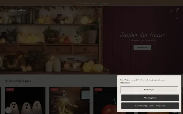Click the Zauber der Natur headline

point(142,35)
